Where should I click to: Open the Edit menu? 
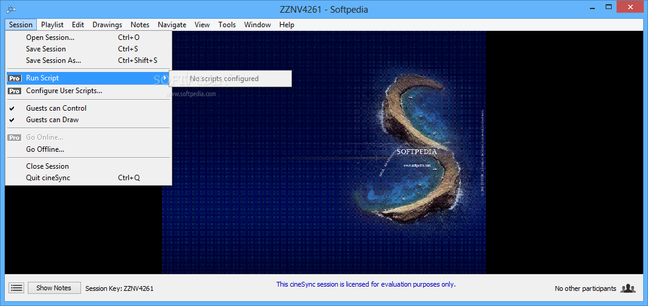(x=78, y=25)
